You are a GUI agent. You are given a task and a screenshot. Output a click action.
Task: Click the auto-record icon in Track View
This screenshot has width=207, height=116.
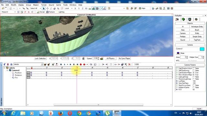[84, 64]
